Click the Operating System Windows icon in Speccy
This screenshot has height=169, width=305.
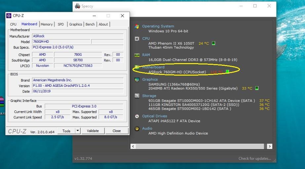coord(137,27)
